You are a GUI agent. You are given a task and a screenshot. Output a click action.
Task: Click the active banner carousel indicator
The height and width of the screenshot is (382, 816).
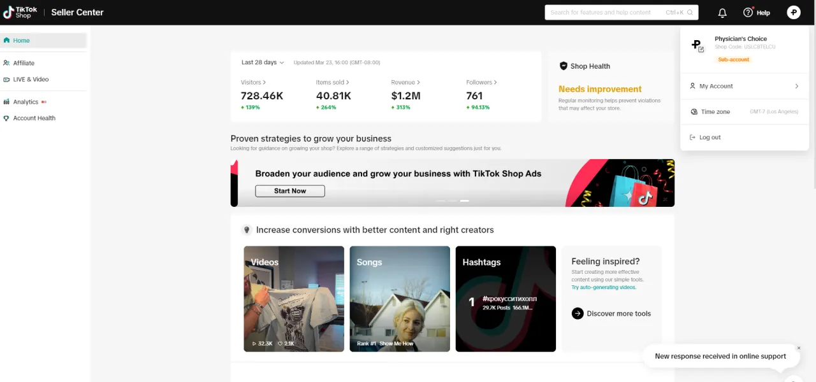click(465, 201)
